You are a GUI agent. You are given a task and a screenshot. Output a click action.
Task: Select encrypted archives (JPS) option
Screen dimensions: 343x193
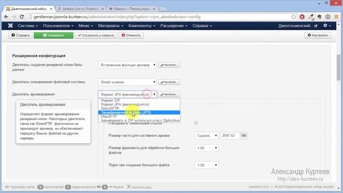coord(139,113)
